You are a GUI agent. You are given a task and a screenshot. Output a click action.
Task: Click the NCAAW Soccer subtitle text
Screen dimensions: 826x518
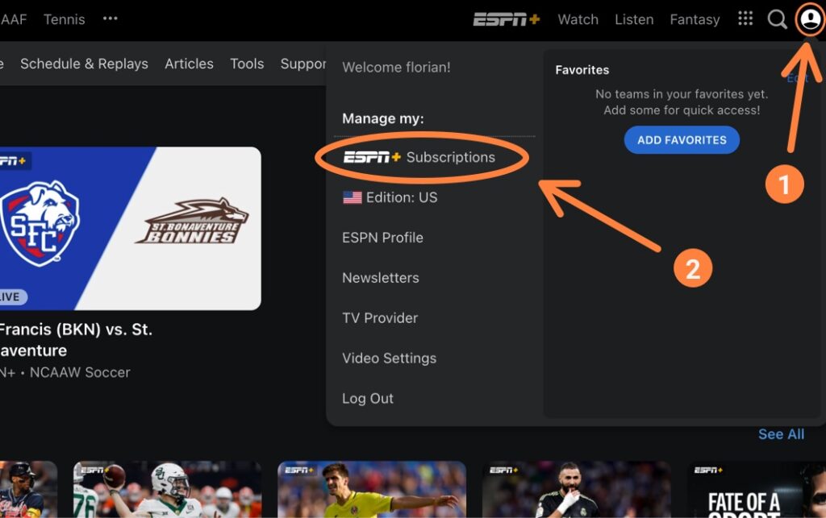(80, 372)
